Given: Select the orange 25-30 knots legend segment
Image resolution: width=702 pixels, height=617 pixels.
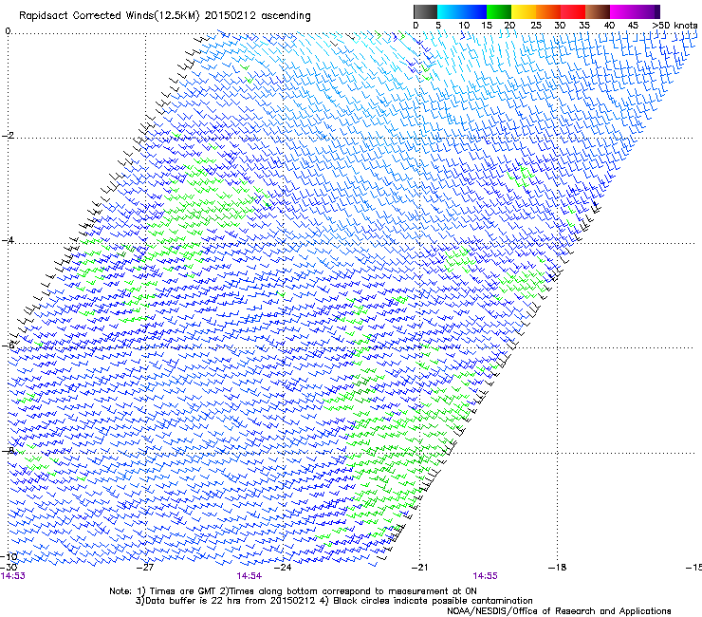Looking at the screenshot, I should [548, 11].
